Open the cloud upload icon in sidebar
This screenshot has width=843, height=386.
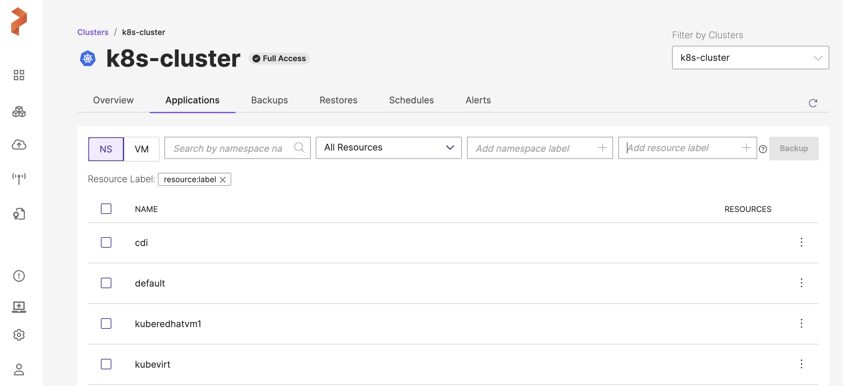[x=19, y=145]
